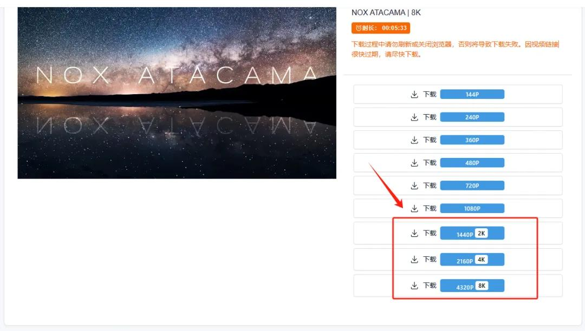The height and width of the screenshot is (331, 585).
Task: Click download icon beside 360P
Action: point(414,140)
